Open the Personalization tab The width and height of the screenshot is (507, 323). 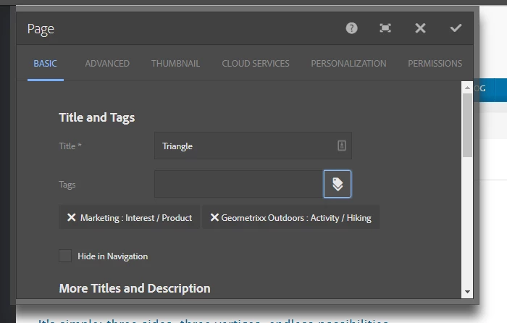coord(348,64)
